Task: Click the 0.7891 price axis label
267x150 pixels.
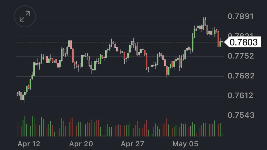Action: (240, 17)
